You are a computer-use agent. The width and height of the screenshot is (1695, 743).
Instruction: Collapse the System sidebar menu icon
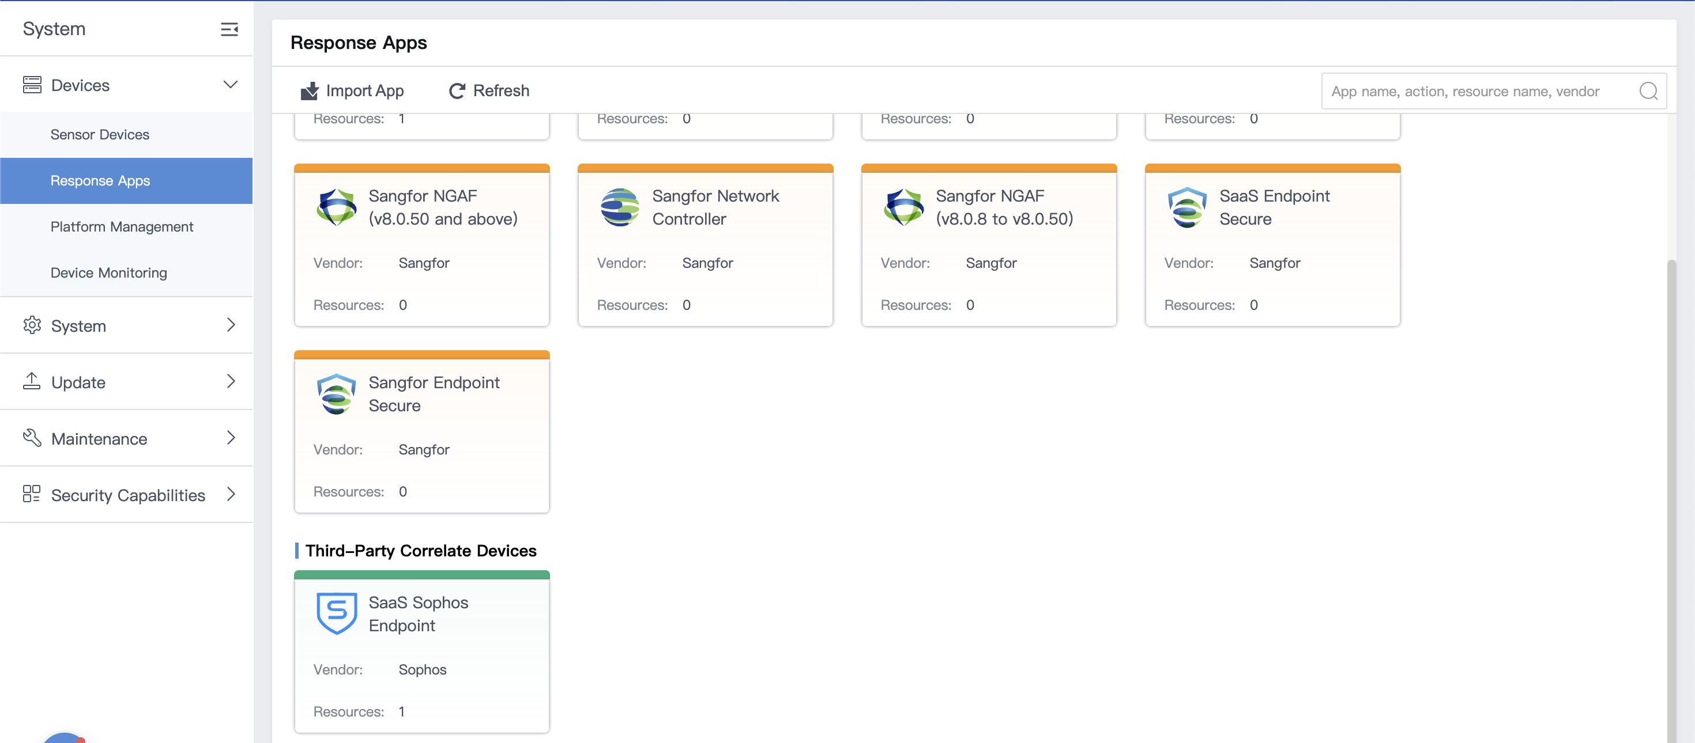[229, 29]
